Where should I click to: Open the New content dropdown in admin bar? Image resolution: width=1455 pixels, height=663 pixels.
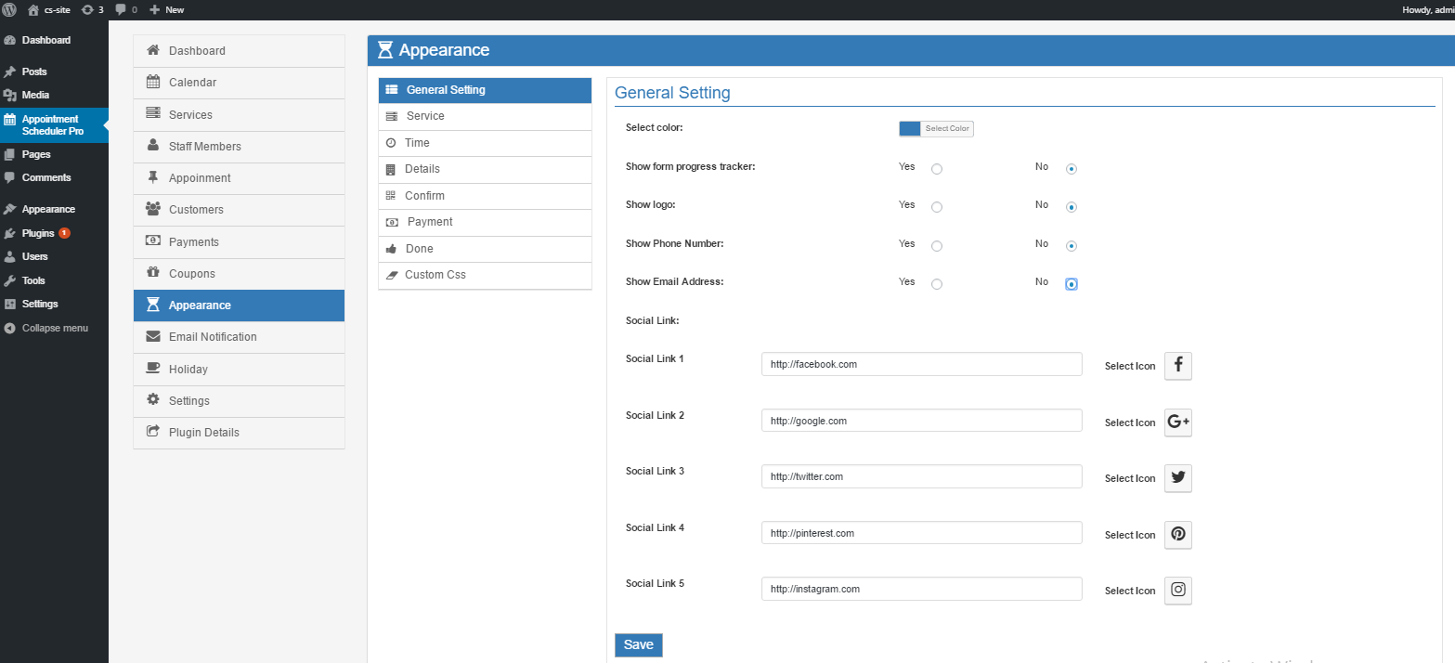tap(167, 9)
